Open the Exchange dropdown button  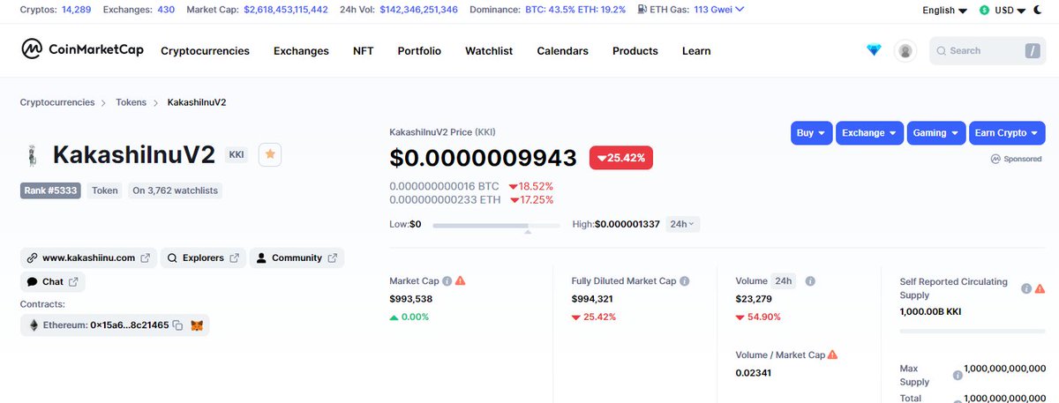pos(869,133)
